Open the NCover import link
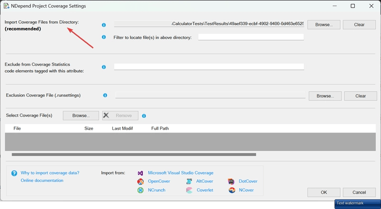381x209 pixels. click(x=246, y=190)
